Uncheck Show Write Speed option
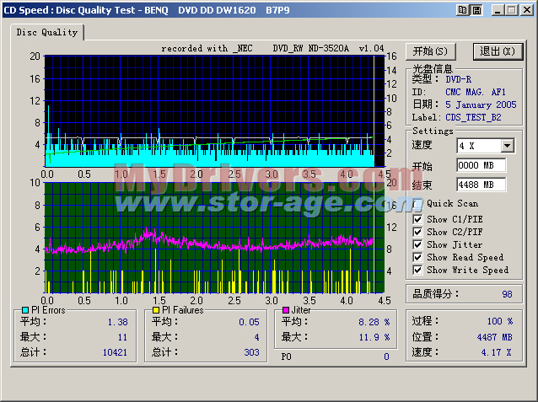Screen dimensions: 538x402 (417, 270)
